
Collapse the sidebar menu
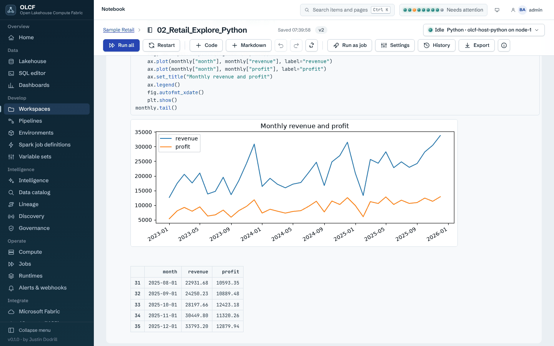point(47,330)
